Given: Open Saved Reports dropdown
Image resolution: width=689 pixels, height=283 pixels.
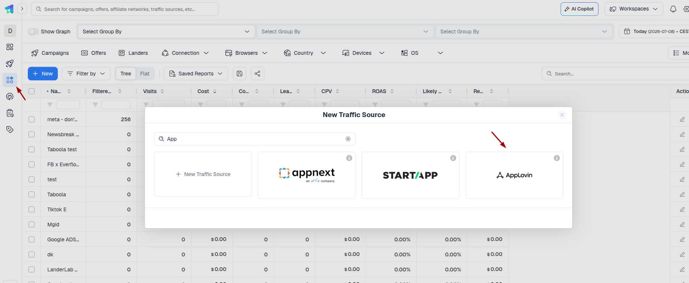Looking at the screenshot, I should tap(196, 74).
